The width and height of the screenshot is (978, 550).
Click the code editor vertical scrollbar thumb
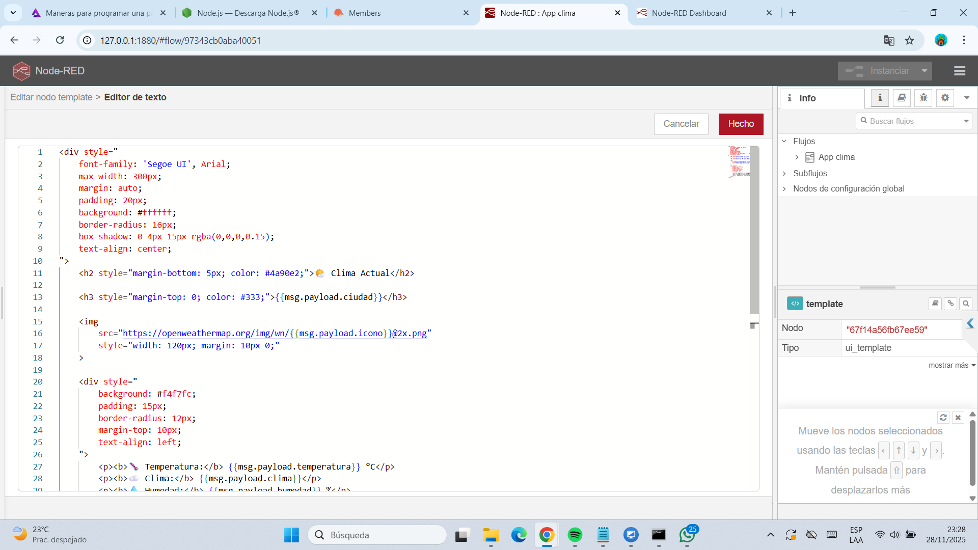click(754, 230)
